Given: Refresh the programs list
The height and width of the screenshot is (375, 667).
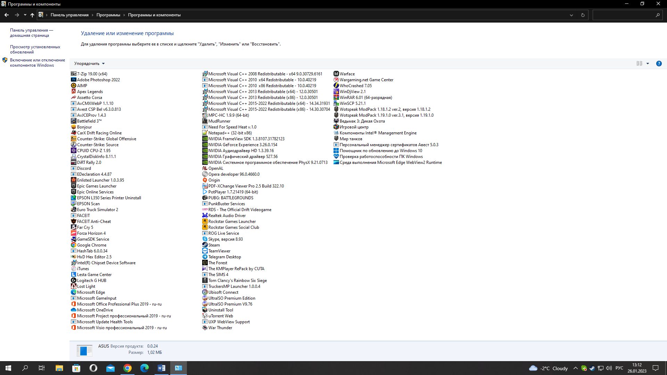Looking at the screenshot, I should coord(583,15).
